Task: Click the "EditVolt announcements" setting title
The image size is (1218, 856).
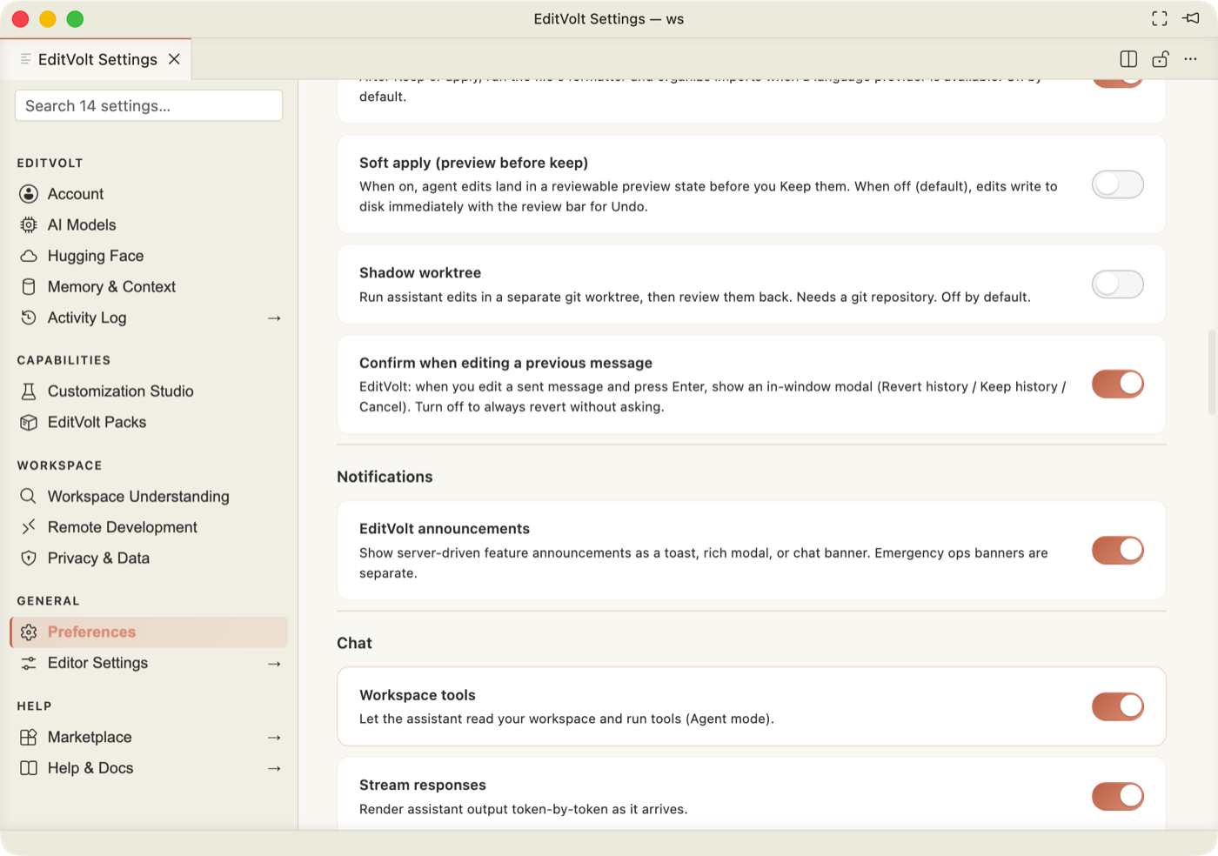Action: (445, 529)
